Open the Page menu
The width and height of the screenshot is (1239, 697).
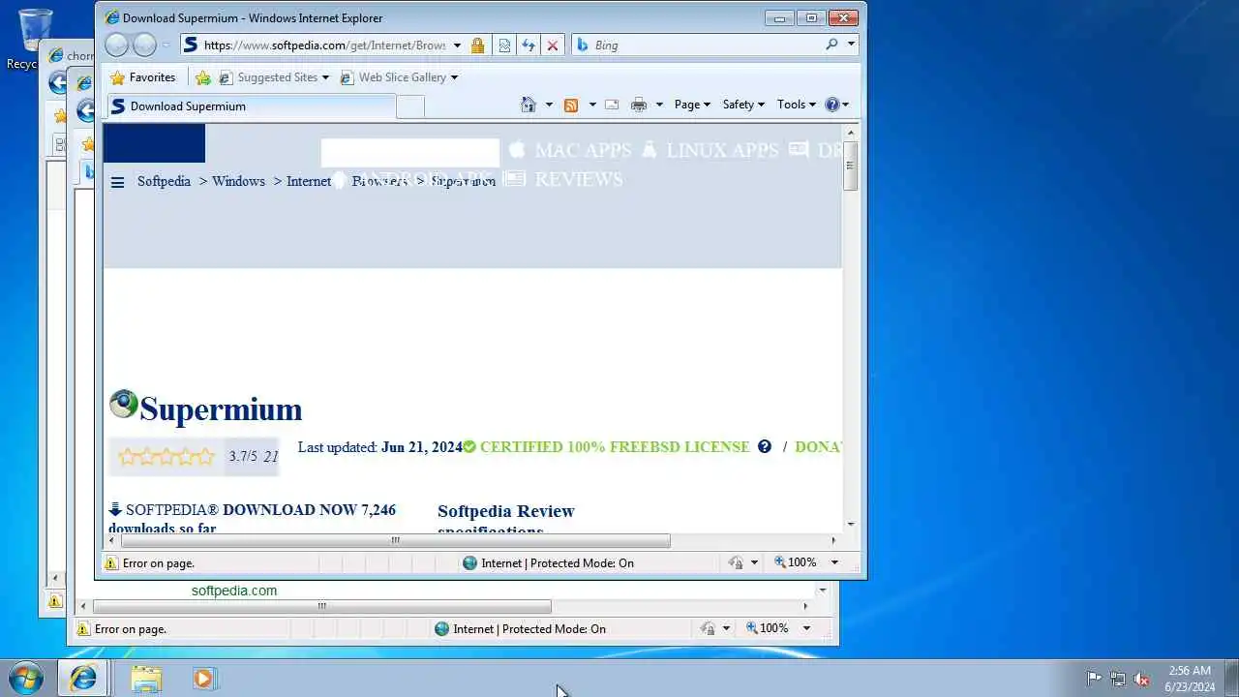coord(692,105)
